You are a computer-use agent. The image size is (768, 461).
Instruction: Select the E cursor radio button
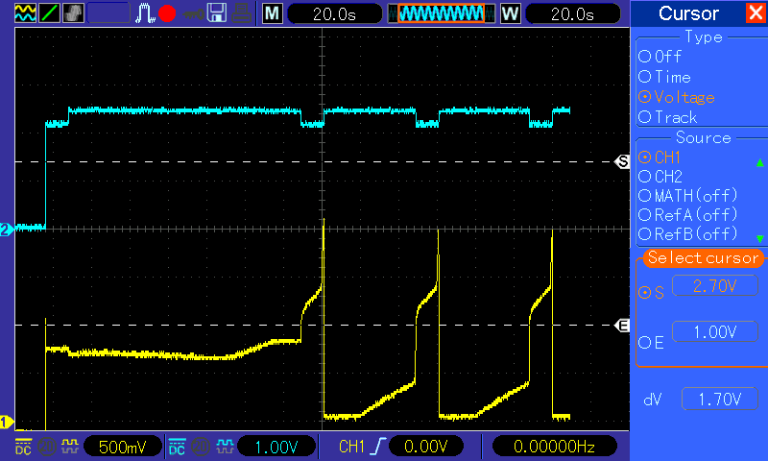(x=652, y=343)
